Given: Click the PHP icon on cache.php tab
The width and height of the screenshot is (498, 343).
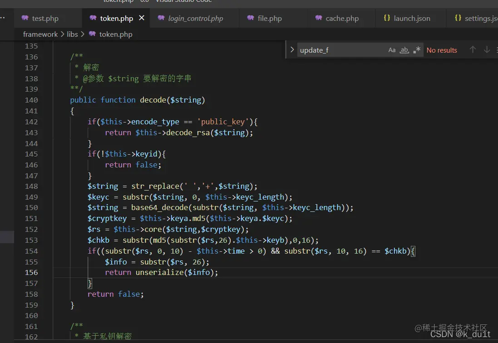Looking at the screenshot, I should tap(319, 18).
